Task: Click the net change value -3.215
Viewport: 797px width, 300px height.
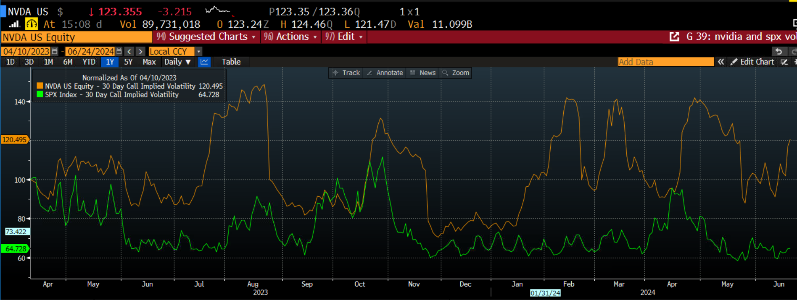Action: point(174,12)
